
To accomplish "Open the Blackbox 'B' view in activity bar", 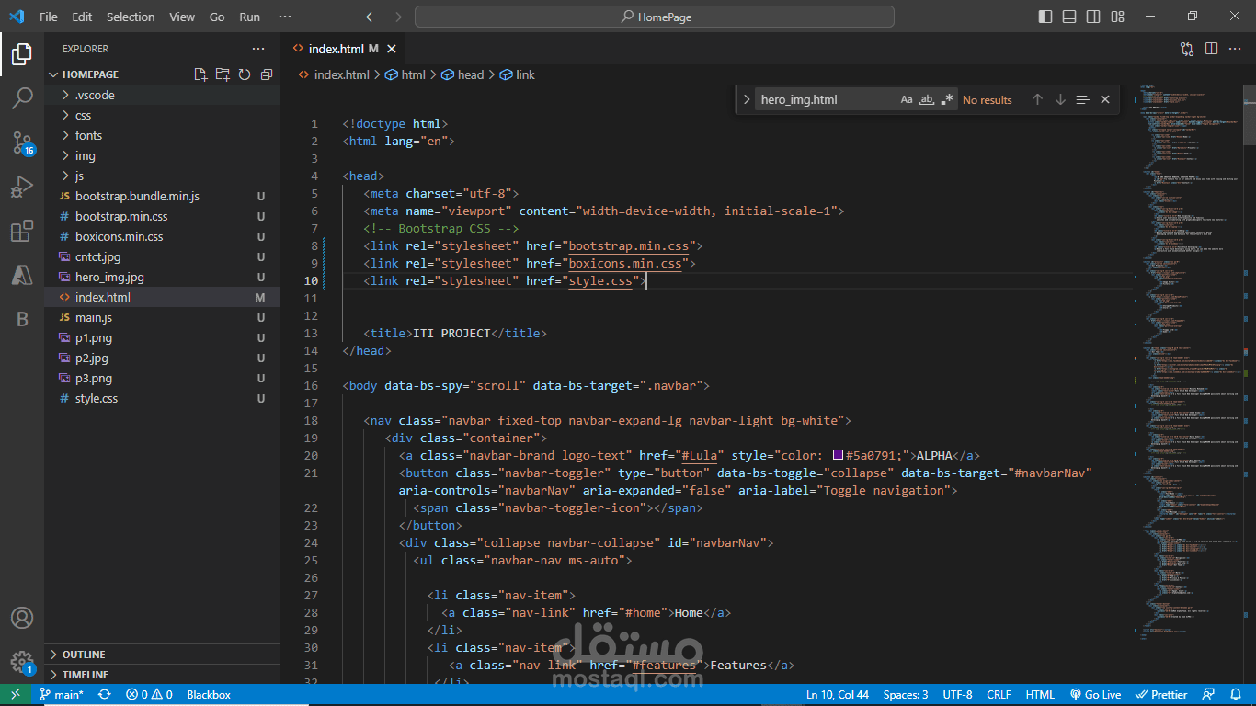I will [22, 319].
